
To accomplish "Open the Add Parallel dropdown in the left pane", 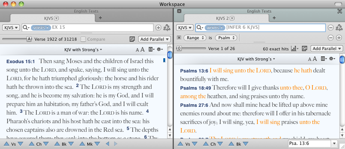I will point(154,39).
